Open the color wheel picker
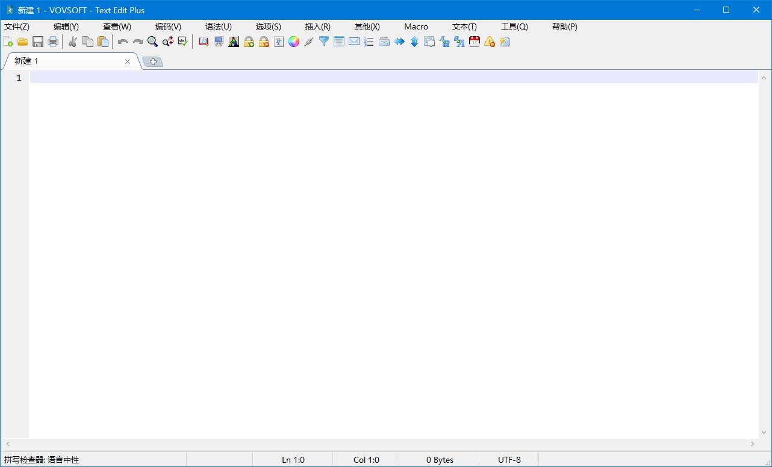 click(x=294, y=42)
